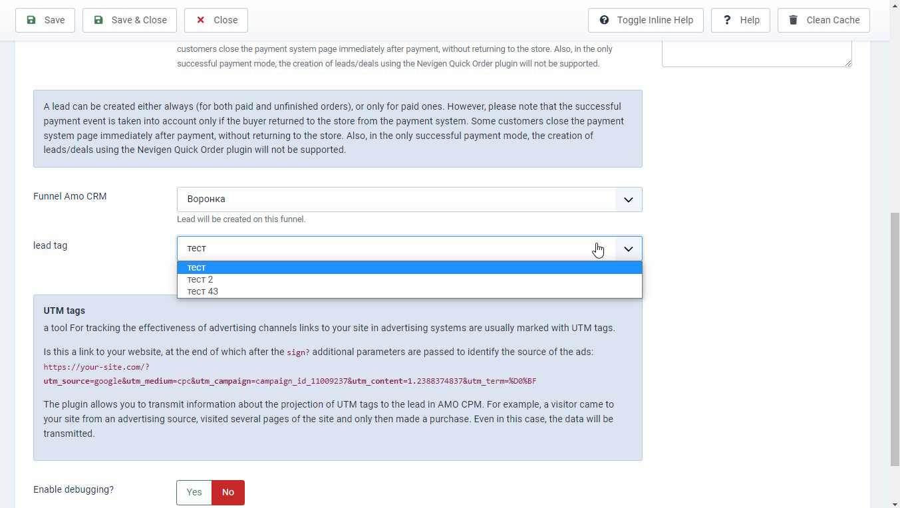Click Toggle Inline Help button
900x508 pixels.
point(646,20)
